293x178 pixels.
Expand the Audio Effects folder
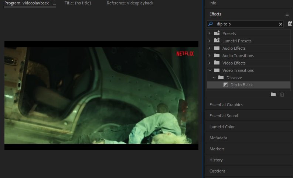coord(209,48)
